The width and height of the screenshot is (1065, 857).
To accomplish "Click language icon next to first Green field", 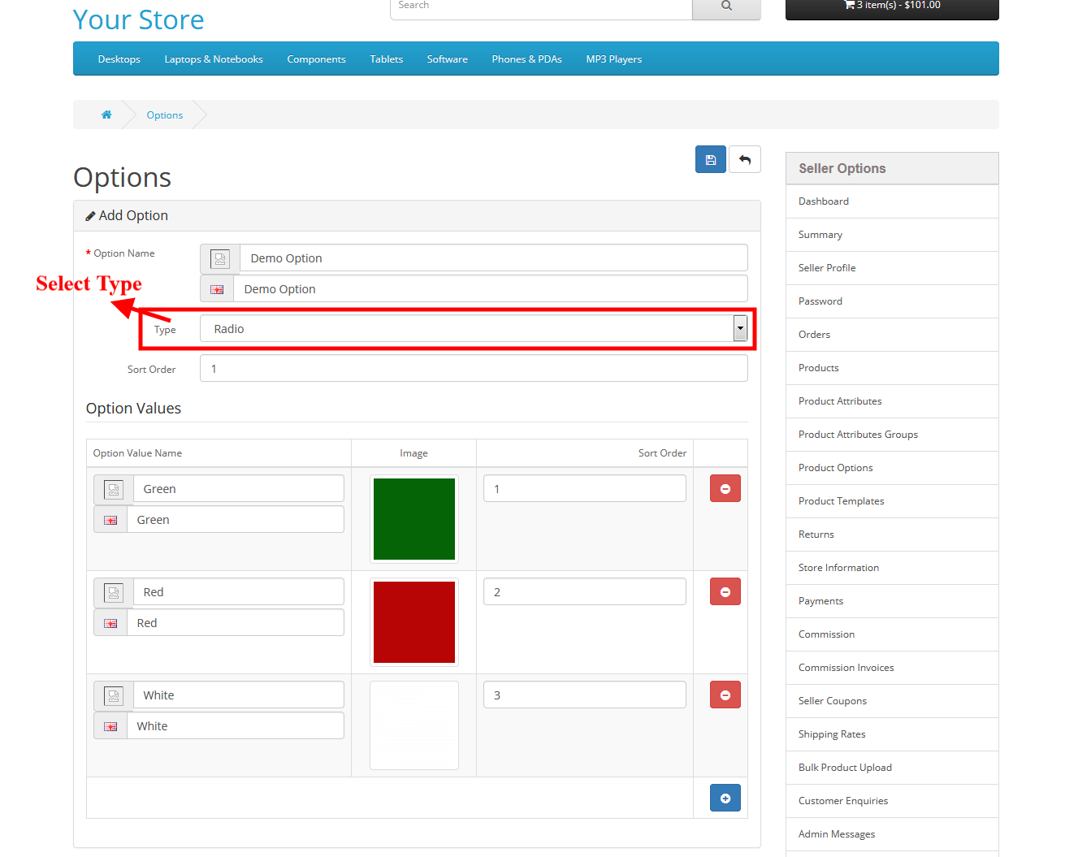I will click(x=114, y=489).
